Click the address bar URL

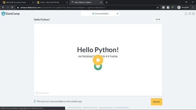coord(63,7)
